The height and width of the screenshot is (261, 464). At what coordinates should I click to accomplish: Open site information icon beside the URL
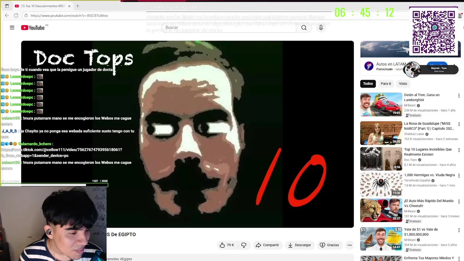click(x=26, y=16)
